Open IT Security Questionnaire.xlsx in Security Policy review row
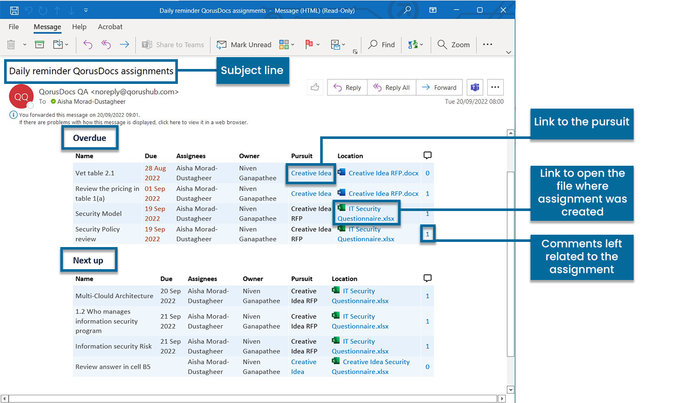Screen dimensions: 695x403 (366, 234)
